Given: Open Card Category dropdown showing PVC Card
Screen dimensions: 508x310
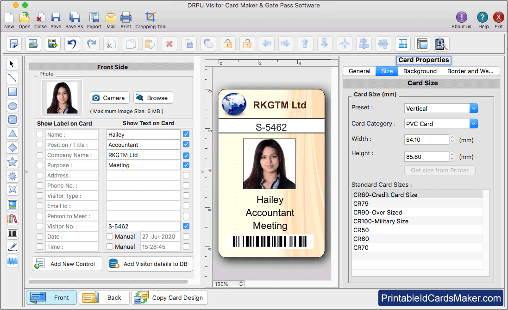Looking at the screenshot, I should click(x=441, y=124).
